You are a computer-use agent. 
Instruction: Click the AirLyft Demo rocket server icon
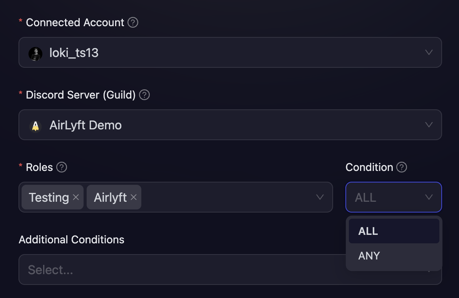click(x=35, y=125)
